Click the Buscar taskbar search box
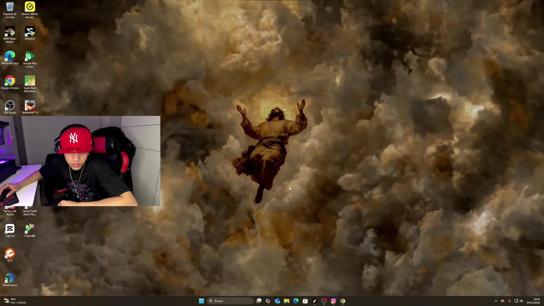Viewport: 544px width, 306px height. (x=230, y=301)
